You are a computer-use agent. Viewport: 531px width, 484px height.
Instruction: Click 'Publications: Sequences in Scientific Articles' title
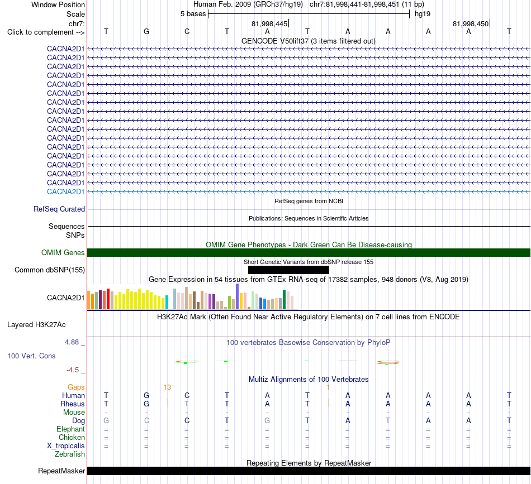pyautogui.click(x=309, y=218)
